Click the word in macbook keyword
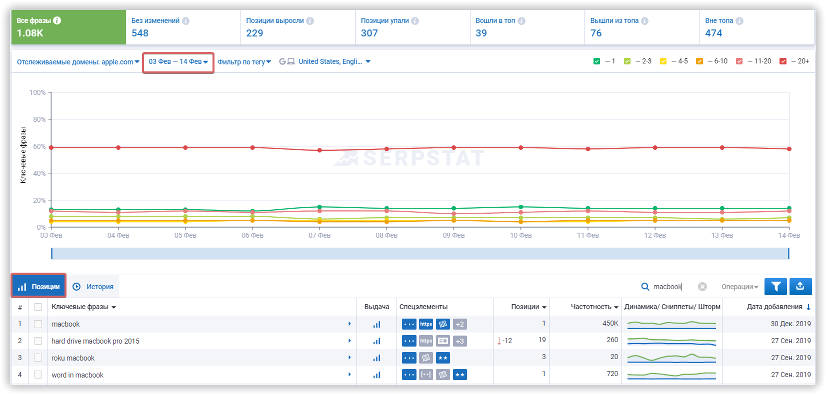The image size is (826, 395). (77, 375)
